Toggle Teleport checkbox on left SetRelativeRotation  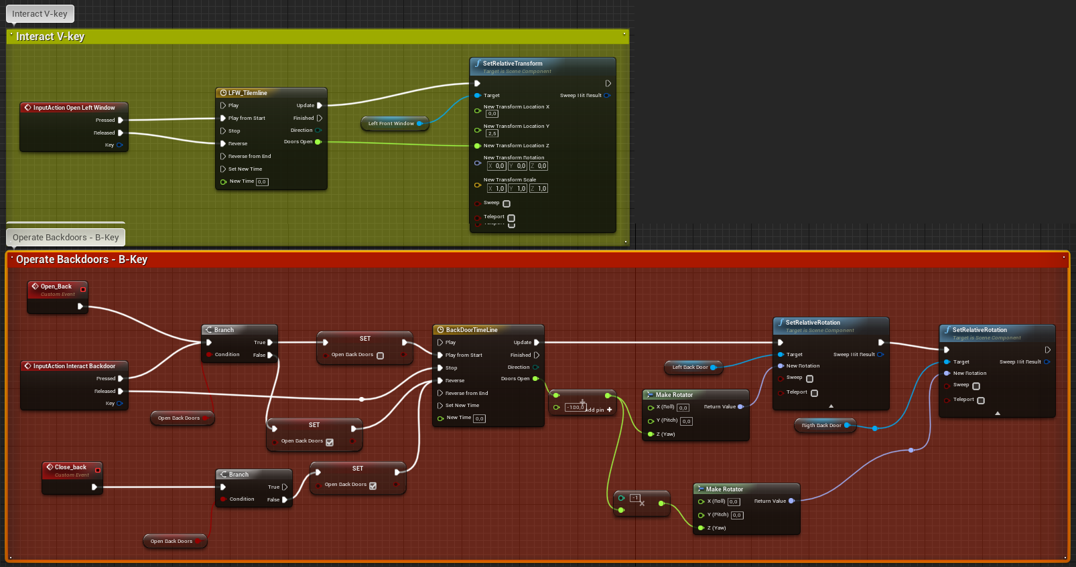[815, 393]
